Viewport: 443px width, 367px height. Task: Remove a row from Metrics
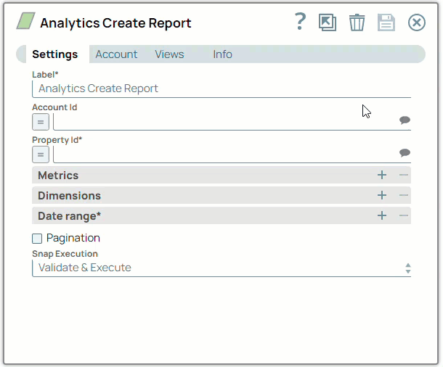coord(404,176)
